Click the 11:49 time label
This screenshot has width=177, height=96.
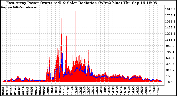pyautogui.click(x=73, y=90)
